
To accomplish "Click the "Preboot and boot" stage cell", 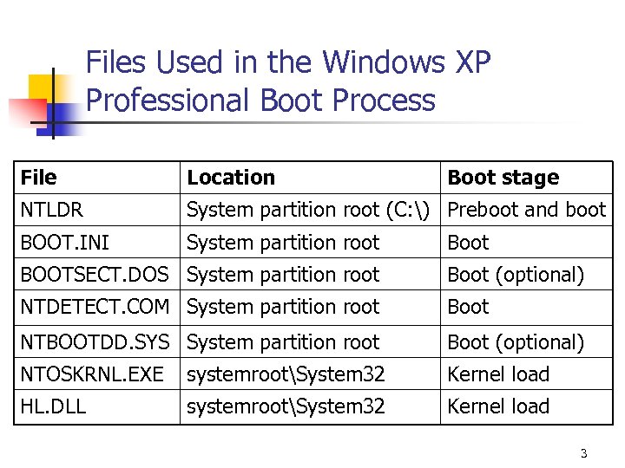I will [x=526, y=210].
